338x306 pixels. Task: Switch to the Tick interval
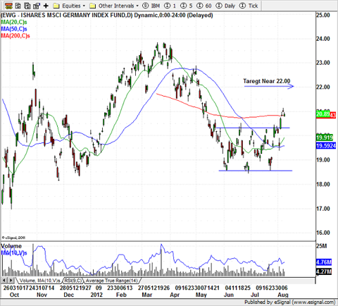pos(249,6)
